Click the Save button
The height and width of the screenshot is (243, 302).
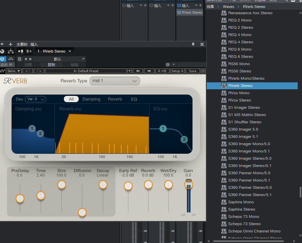pos(193,71)
